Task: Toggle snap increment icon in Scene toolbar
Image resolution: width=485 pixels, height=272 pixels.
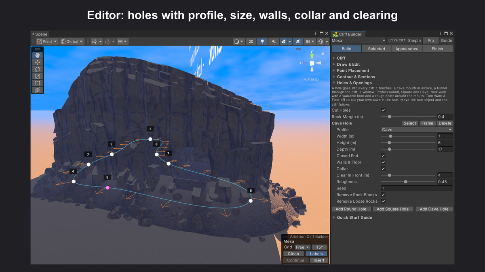Action: click(x=108, y=42)
